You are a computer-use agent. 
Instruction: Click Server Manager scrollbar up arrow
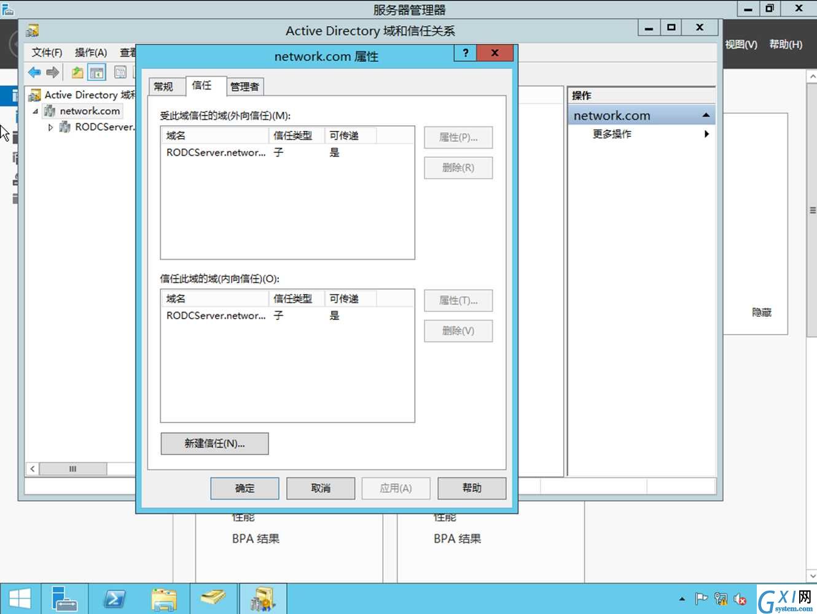(811, 76)
